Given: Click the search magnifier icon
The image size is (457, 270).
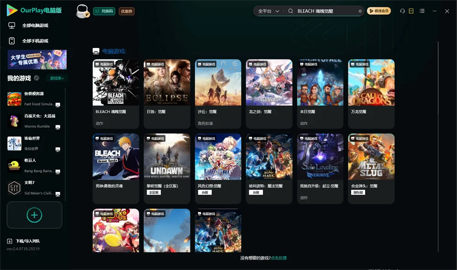Looking at the screenshot, I should (x=291, y=11).
